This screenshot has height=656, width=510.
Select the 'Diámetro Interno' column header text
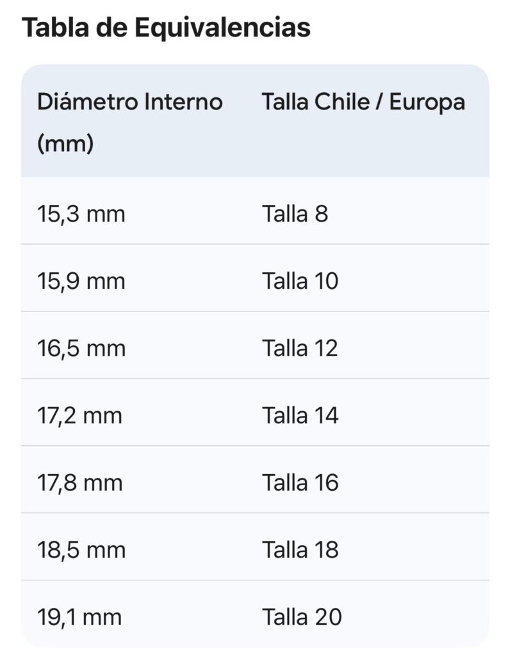(130, 102)
